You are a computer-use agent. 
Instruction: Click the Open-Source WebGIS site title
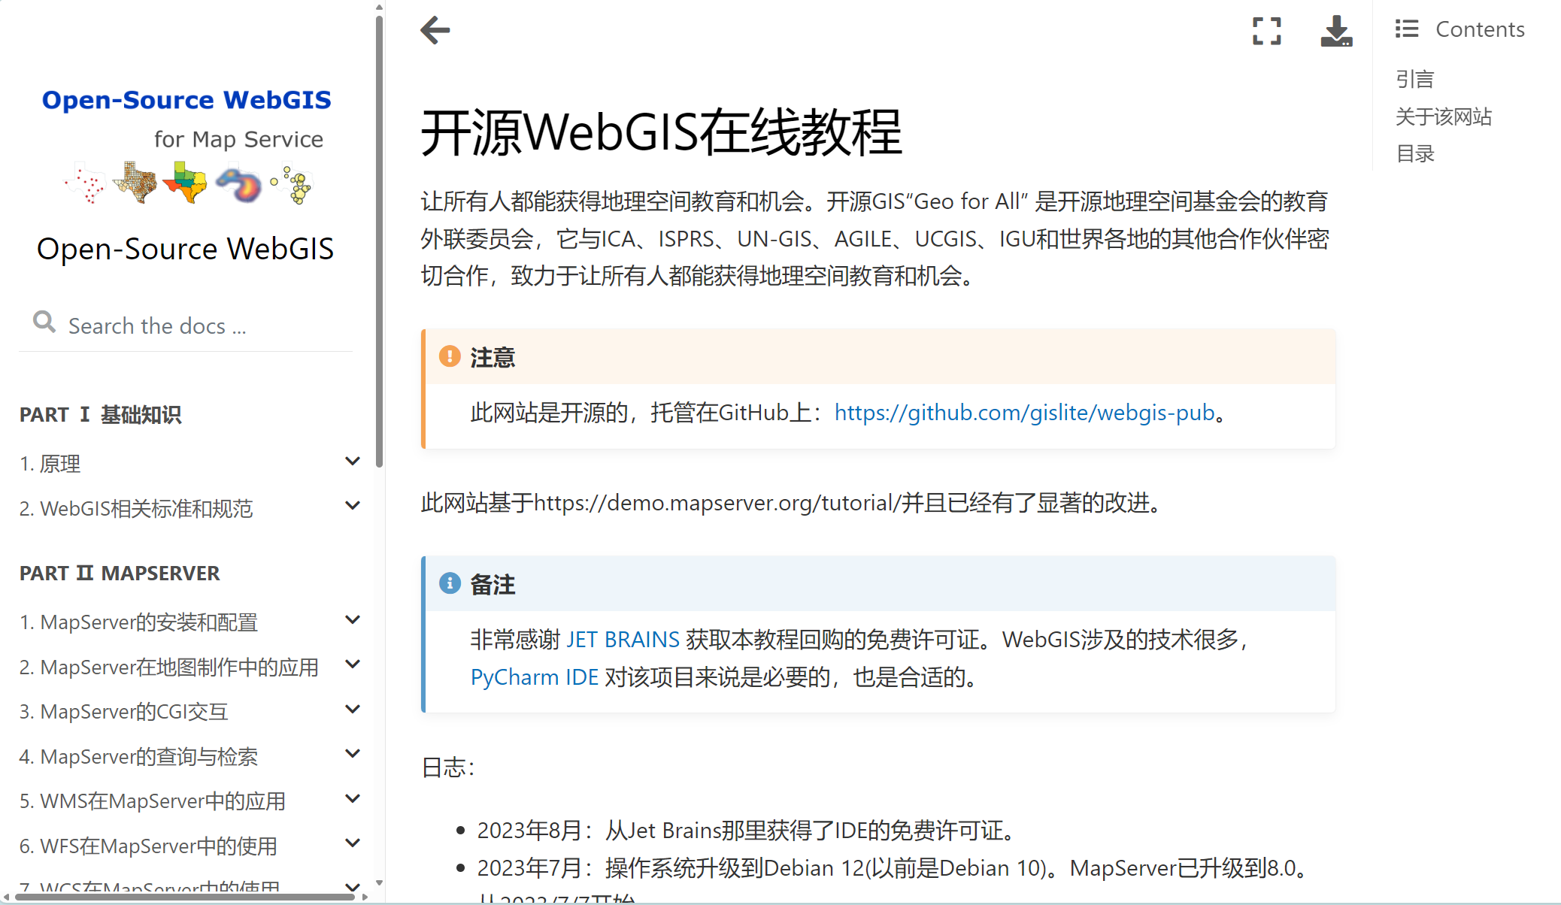click(x=186, y=248)
